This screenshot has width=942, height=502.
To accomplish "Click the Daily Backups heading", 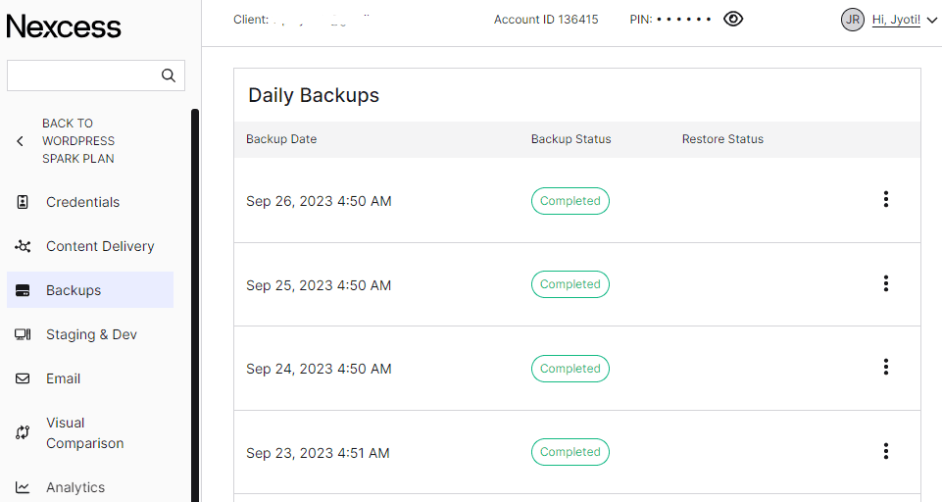I will pyautogui.click(x=314, y=95).
